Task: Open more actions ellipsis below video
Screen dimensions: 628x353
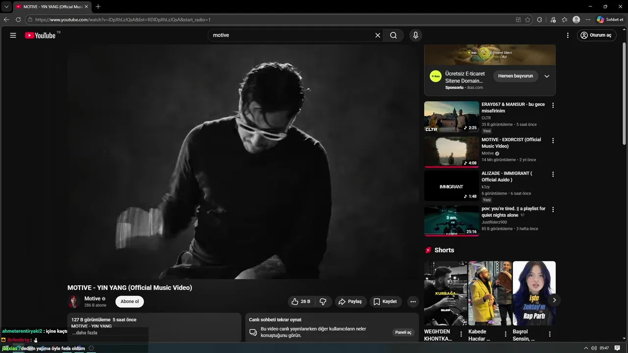Action: coord(413,302)
